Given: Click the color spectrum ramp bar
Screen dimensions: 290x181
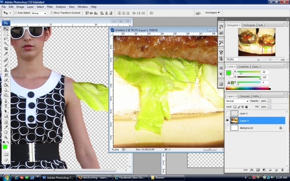Looking at the screenshot, I should coord(248,88).
